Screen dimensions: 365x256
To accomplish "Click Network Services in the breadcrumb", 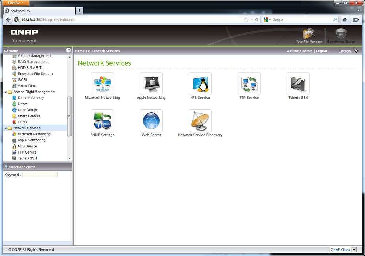I will point(105,51).
